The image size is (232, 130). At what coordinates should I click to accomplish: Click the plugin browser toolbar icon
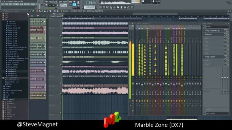coord(121,7)
